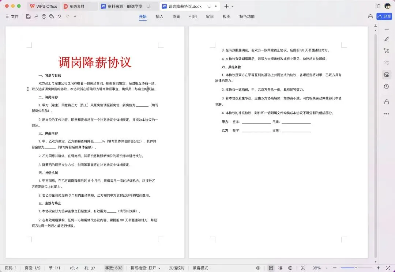Click the export/output PDF icon beside Save
Viewport: 395px width, 272px height.
click(x=36, y=16)
